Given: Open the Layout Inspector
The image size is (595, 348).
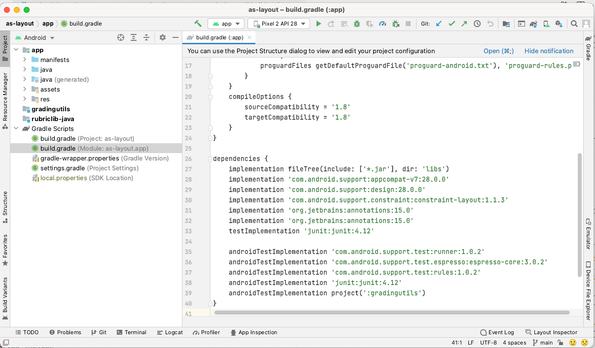Looking at the screenshot, I should 551,332.
